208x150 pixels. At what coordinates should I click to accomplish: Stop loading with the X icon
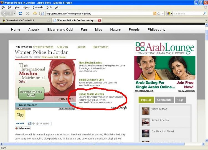click(x=27, y=13)
